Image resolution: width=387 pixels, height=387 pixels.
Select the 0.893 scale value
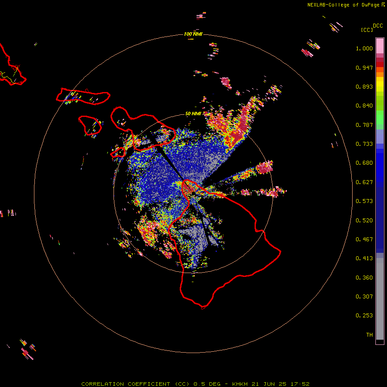tap(364, 86)
